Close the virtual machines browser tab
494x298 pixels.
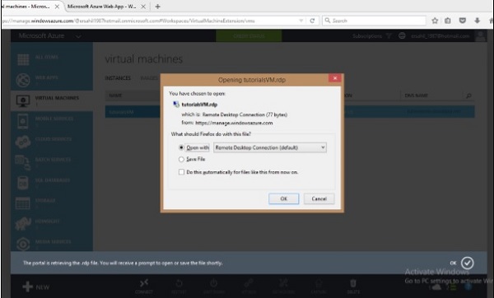click(57, 7)
